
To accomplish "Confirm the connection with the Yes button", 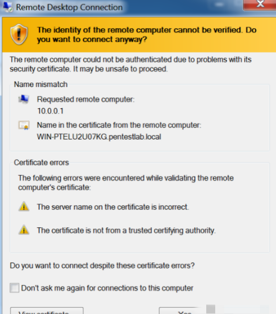I will tap(184, 311).
